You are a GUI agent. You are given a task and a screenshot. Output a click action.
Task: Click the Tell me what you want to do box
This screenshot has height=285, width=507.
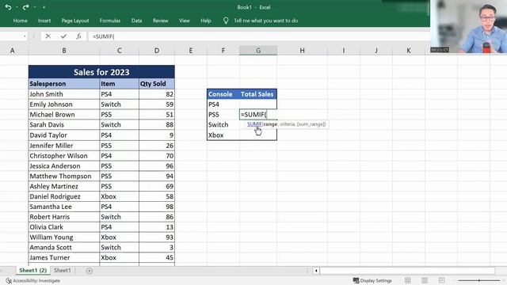pos(266,21)
